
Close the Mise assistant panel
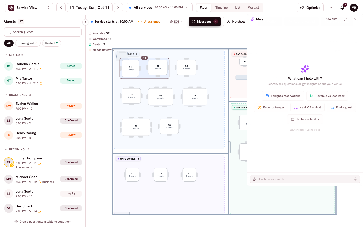pyautogui.click(x=355, y=19)
